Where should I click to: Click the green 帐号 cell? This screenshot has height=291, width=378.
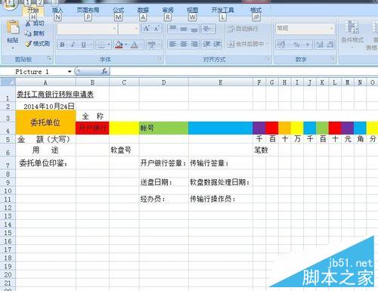click(x=164, y=128)
